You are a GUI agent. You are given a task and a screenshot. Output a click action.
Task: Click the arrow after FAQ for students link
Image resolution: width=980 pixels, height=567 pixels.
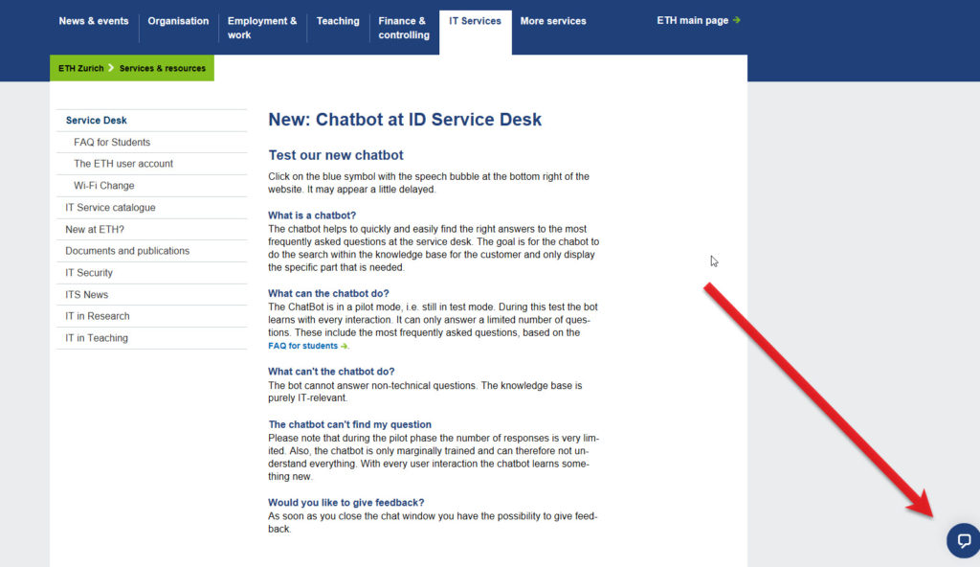pyautogui.click(x=344, y=346)
